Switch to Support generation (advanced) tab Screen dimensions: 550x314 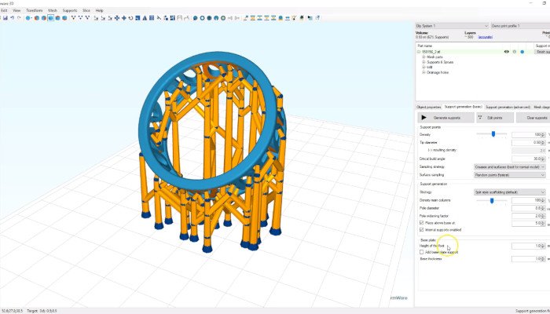[x=507, y=106]
